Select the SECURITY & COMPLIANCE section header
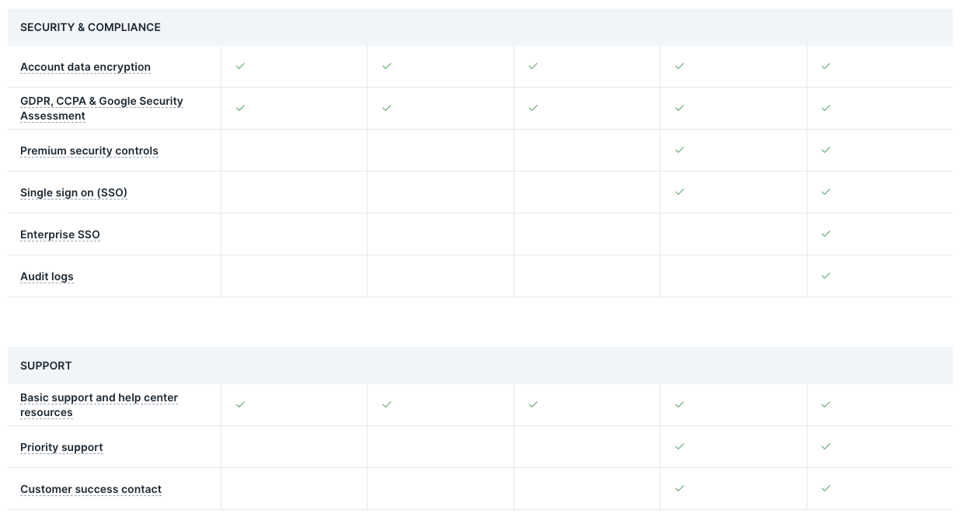This screenshot has width=962, height=517. pos(90,27)
